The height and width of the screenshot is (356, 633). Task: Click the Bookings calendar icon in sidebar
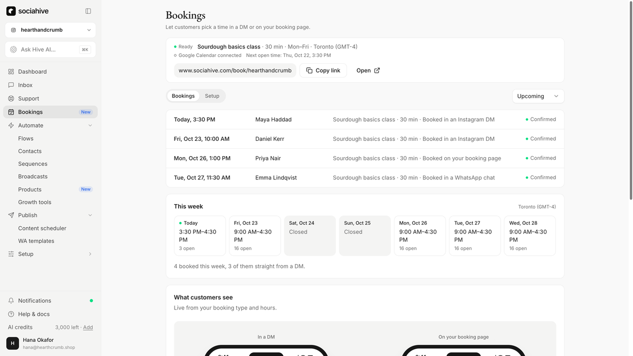[11, 112]
